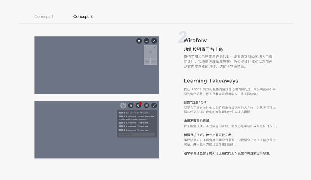Click the image icon in lower wireframe
The image size is (311, 180).
pyautogui.click(x=123, y=106)
